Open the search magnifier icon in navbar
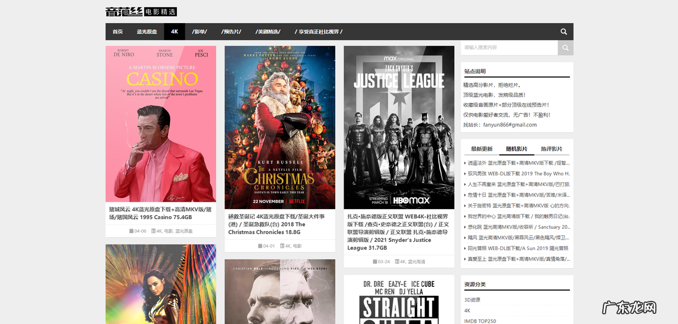This screenshot has height=324, width=678. (564, 32)
